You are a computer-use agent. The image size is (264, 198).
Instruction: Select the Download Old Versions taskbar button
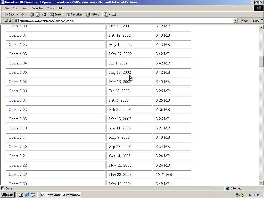(61, 195)
